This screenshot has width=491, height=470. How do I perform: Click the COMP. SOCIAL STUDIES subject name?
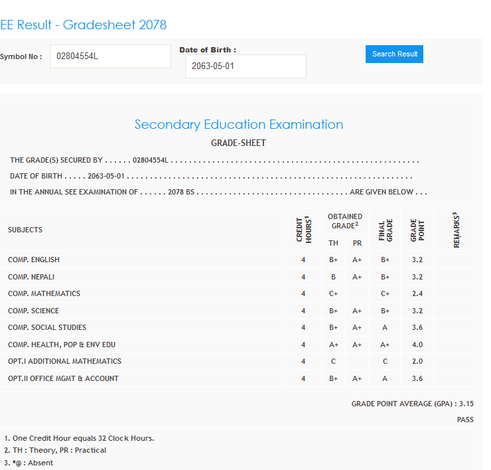[47, 327]
